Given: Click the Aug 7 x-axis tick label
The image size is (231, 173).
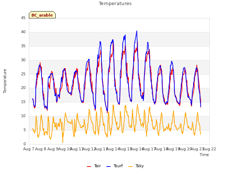Looking at the screenshot, I should 29,149.
